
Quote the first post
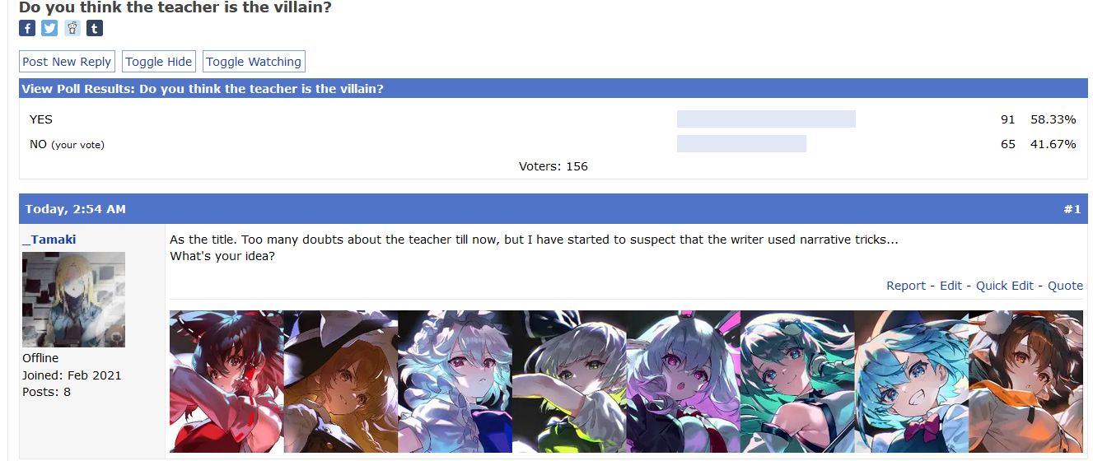coord(1065,286)
